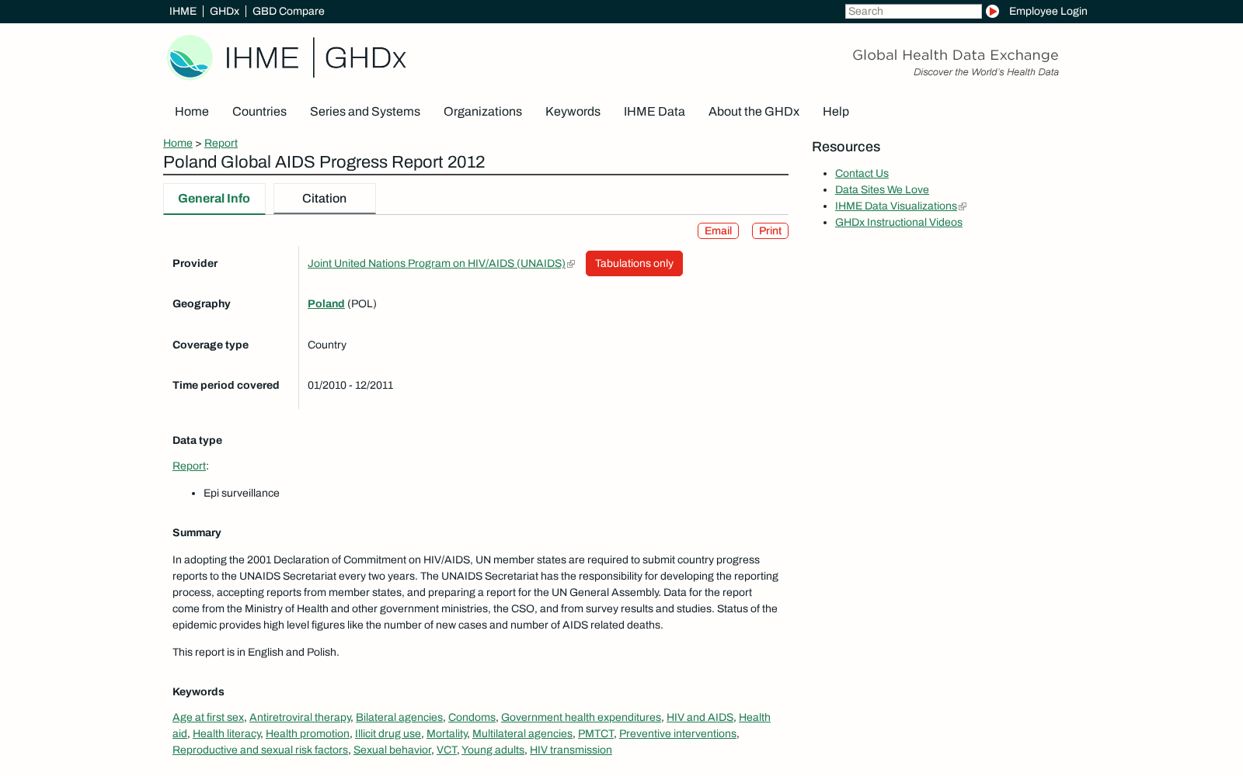Click Bilateral agencies keyword
1243x776 pixels.
pyautogui.click(x=399, y=718)
